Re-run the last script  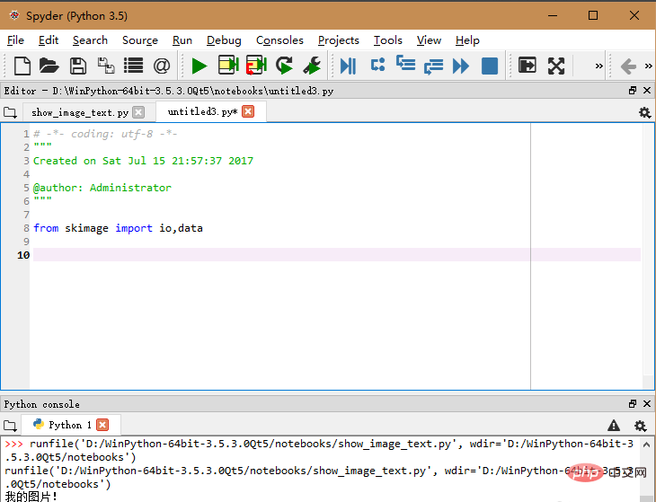tap(285, 66)
